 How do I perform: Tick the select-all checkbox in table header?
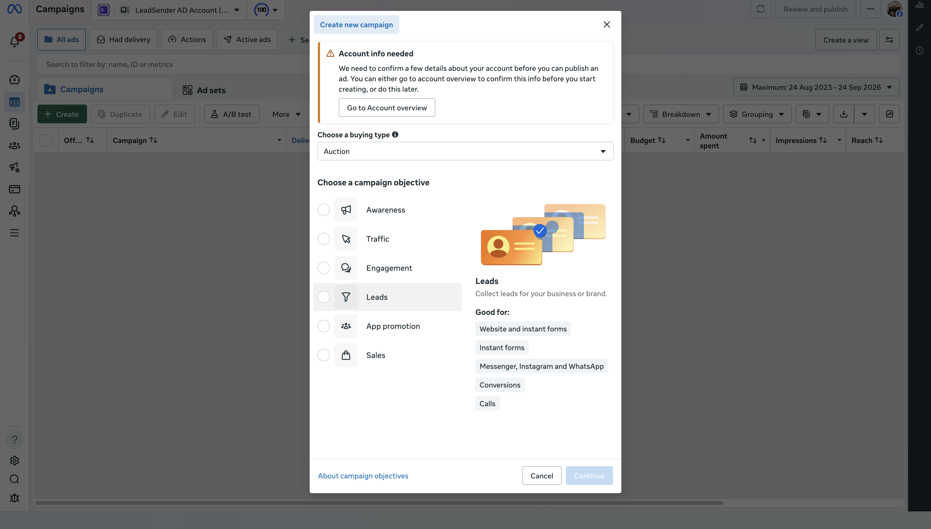[46, 140]
